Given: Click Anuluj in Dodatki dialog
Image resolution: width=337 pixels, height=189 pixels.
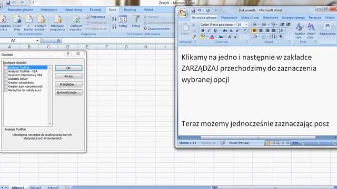Looking at the screenshot, I should click(x=68, y=76).
